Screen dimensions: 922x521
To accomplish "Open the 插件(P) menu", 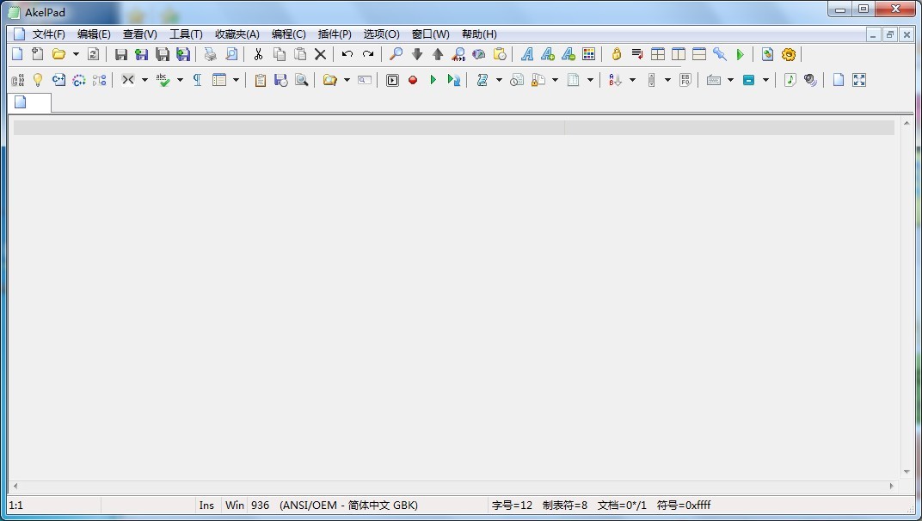I will point(335,34).
